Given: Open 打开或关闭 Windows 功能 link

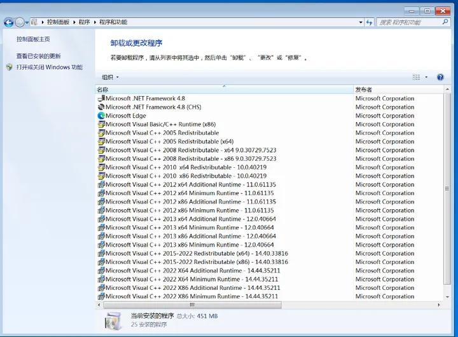Looking at the screenshot, I should (x=50, y=67).
